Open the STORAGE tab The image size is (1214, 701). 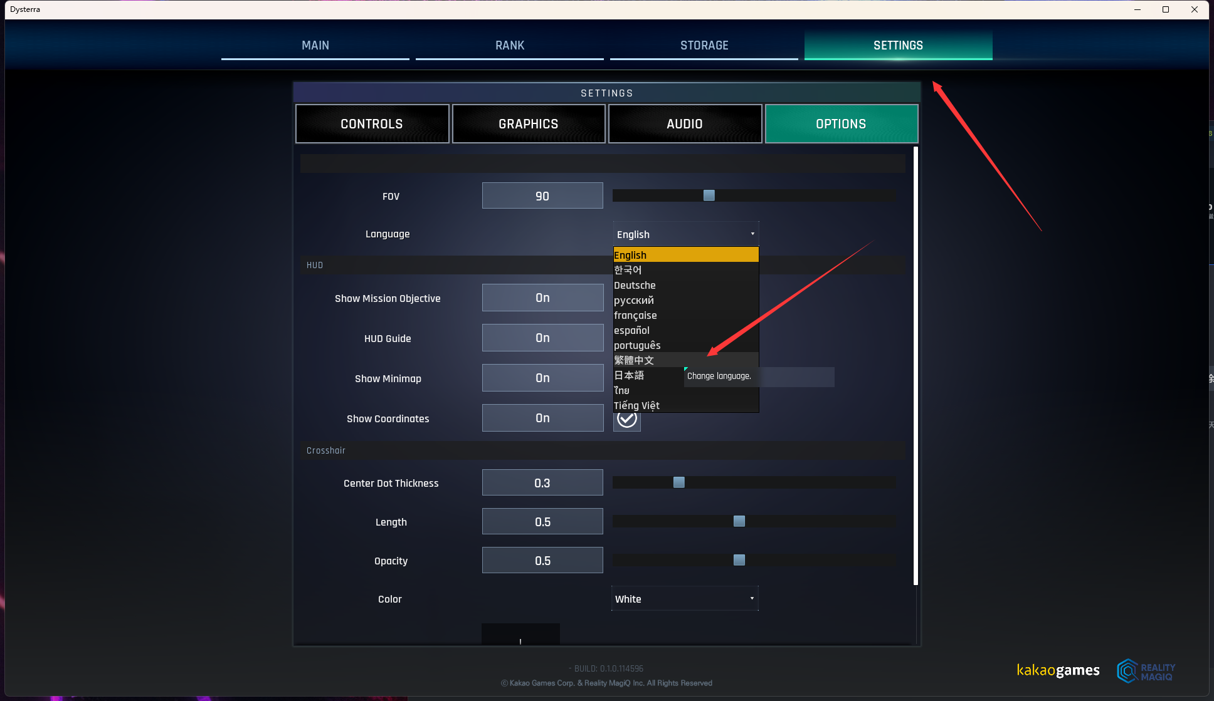point(704,45)
